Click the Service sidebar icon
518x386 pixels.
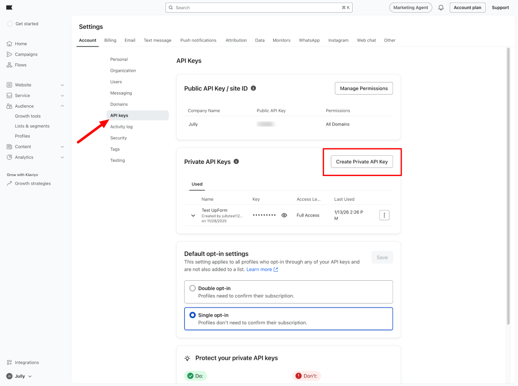9,96
